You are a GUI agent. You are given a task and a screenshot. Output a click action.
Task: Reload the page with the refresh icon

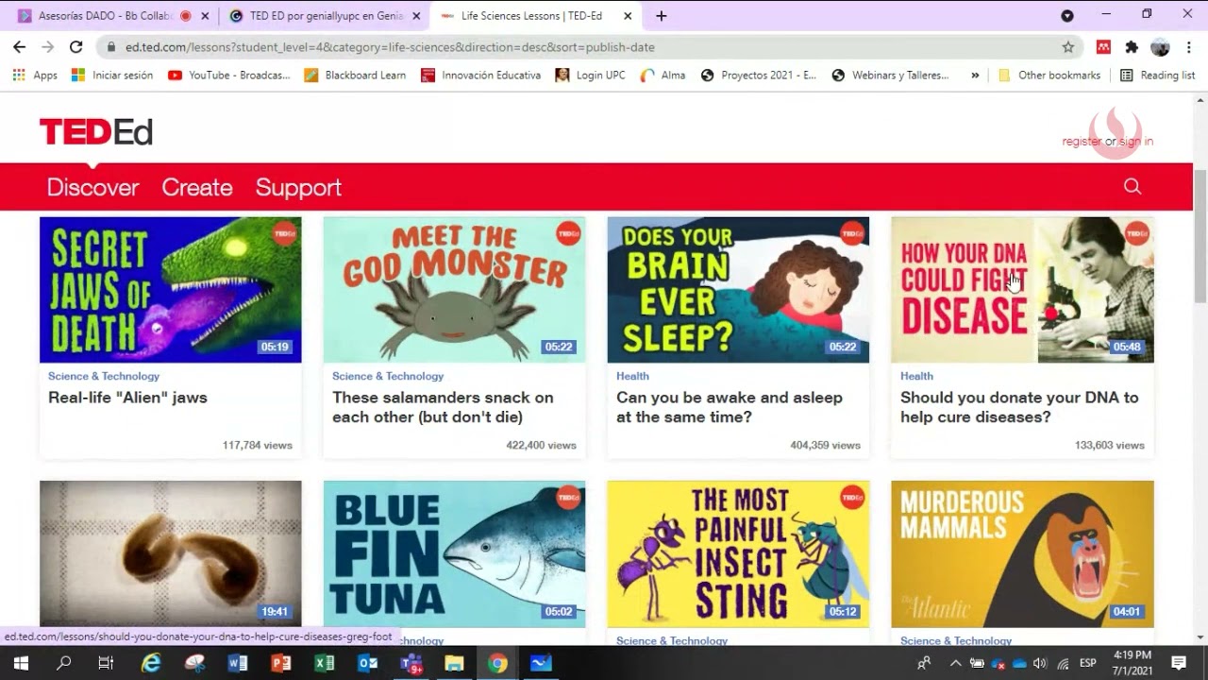pyautogui.click(x=75, y=47)
